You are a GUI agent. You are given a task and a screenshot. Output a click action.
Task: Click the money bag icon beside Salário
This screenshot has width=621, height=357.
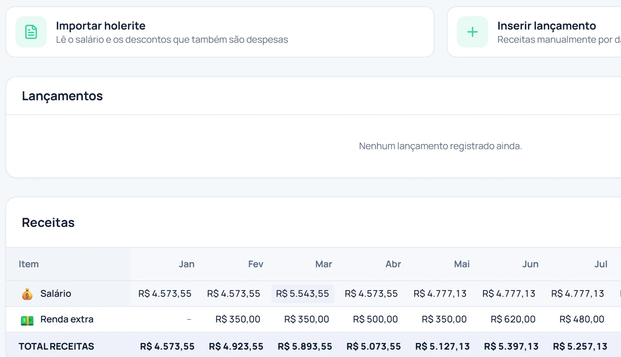pos(27,294)
